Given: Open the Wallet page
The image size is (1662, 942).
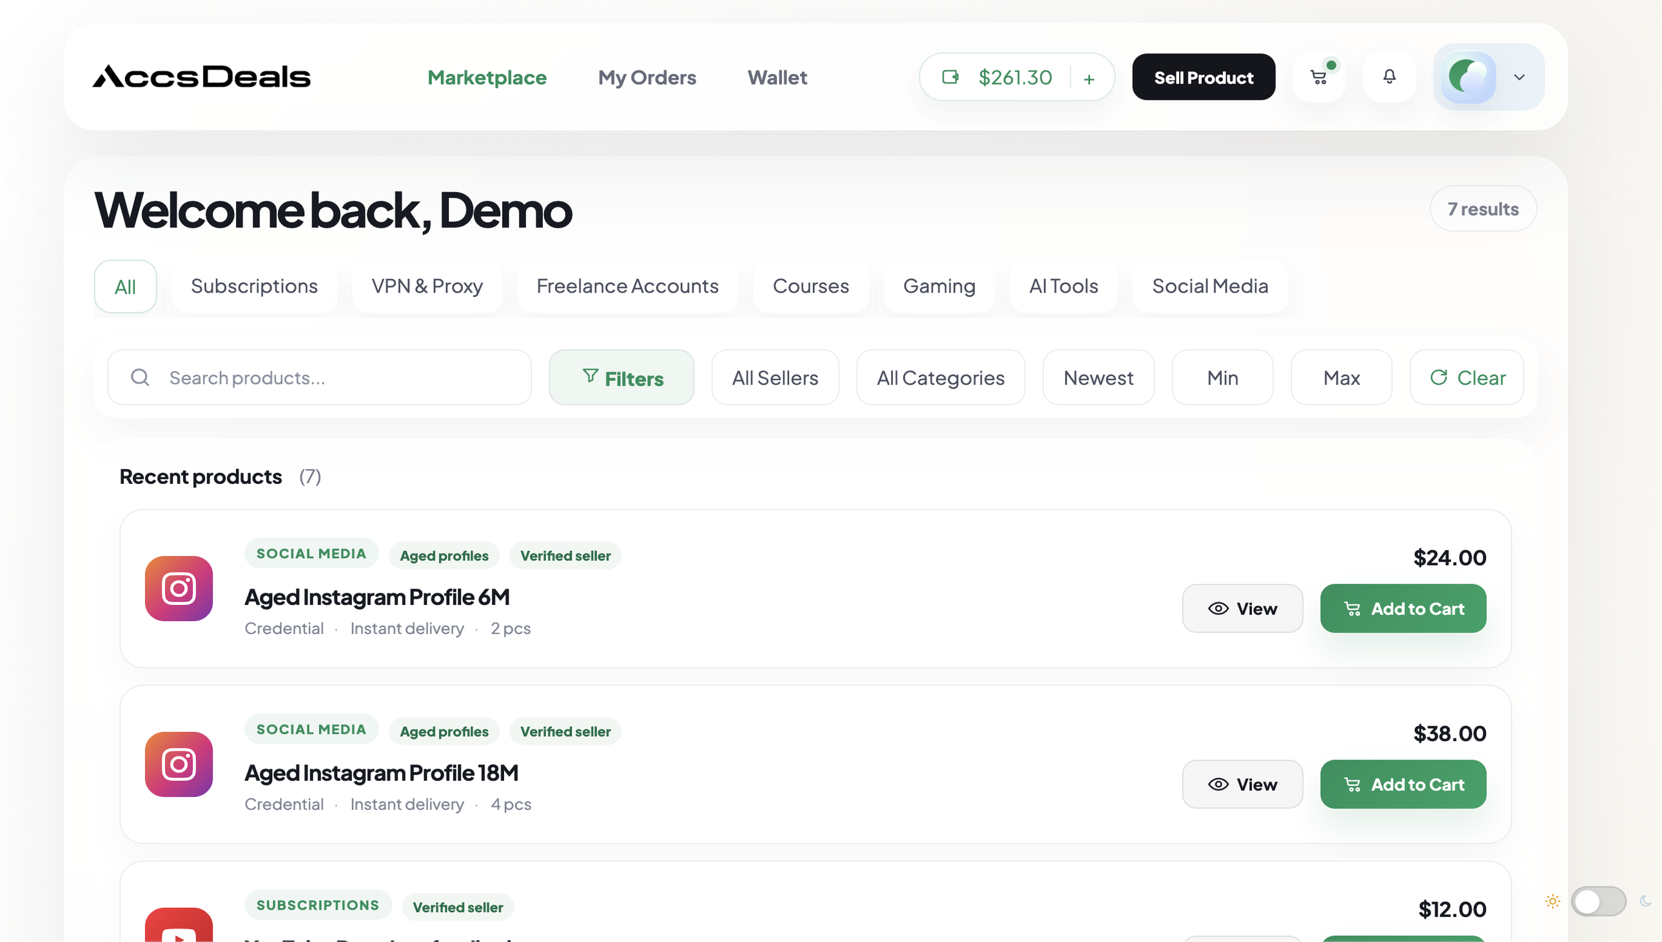Looking at the screenshot, I should click(x=777, y=77).
